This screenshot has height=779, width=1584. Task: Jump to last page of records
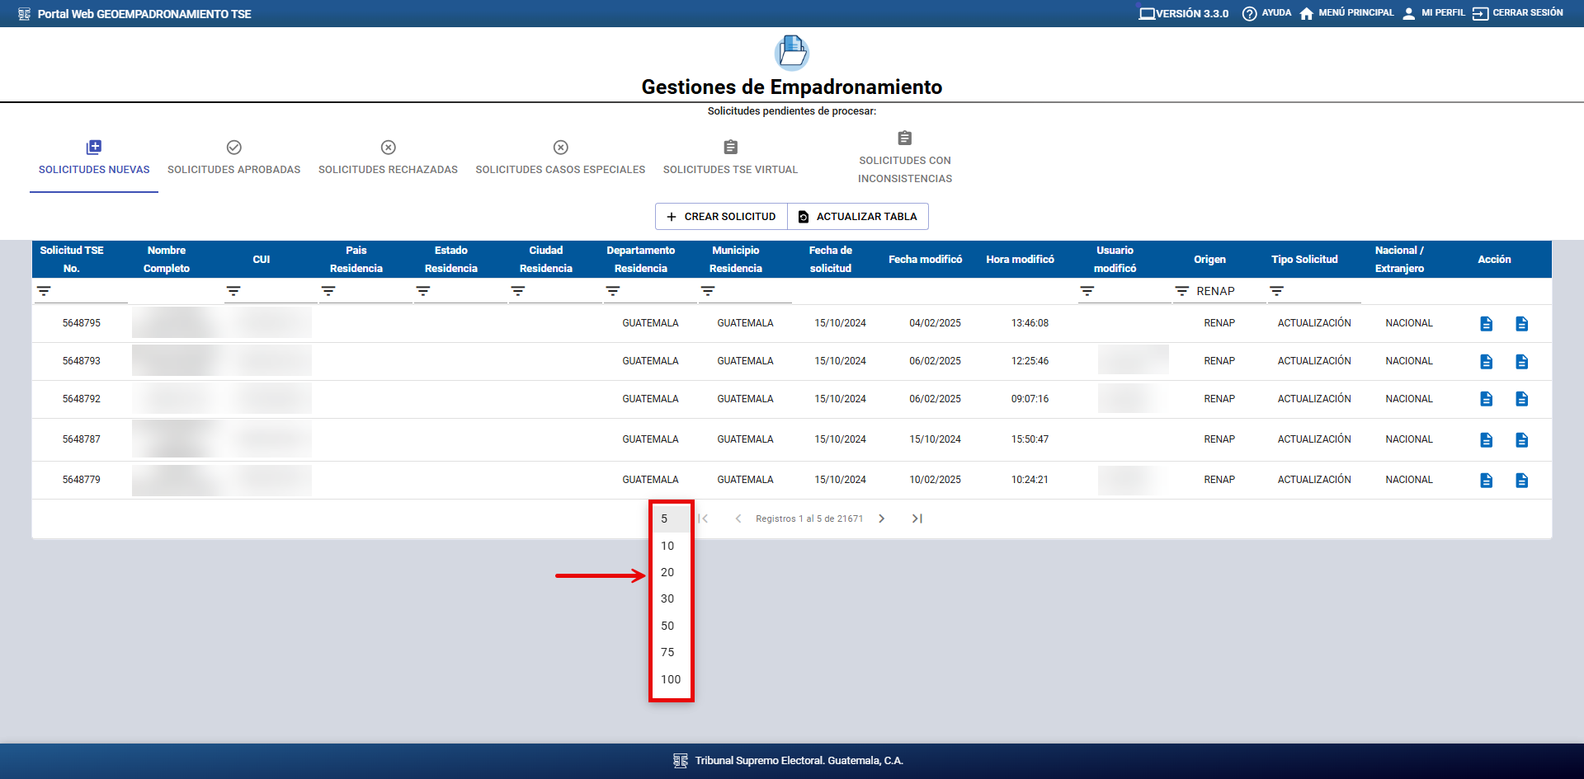917,519
